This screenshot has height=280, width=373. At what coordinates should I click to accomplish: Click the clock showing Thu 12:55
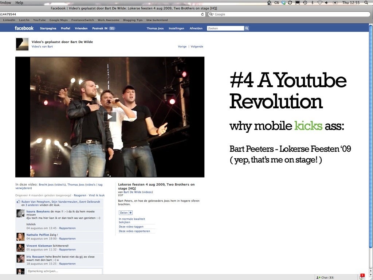pos(351,3)
